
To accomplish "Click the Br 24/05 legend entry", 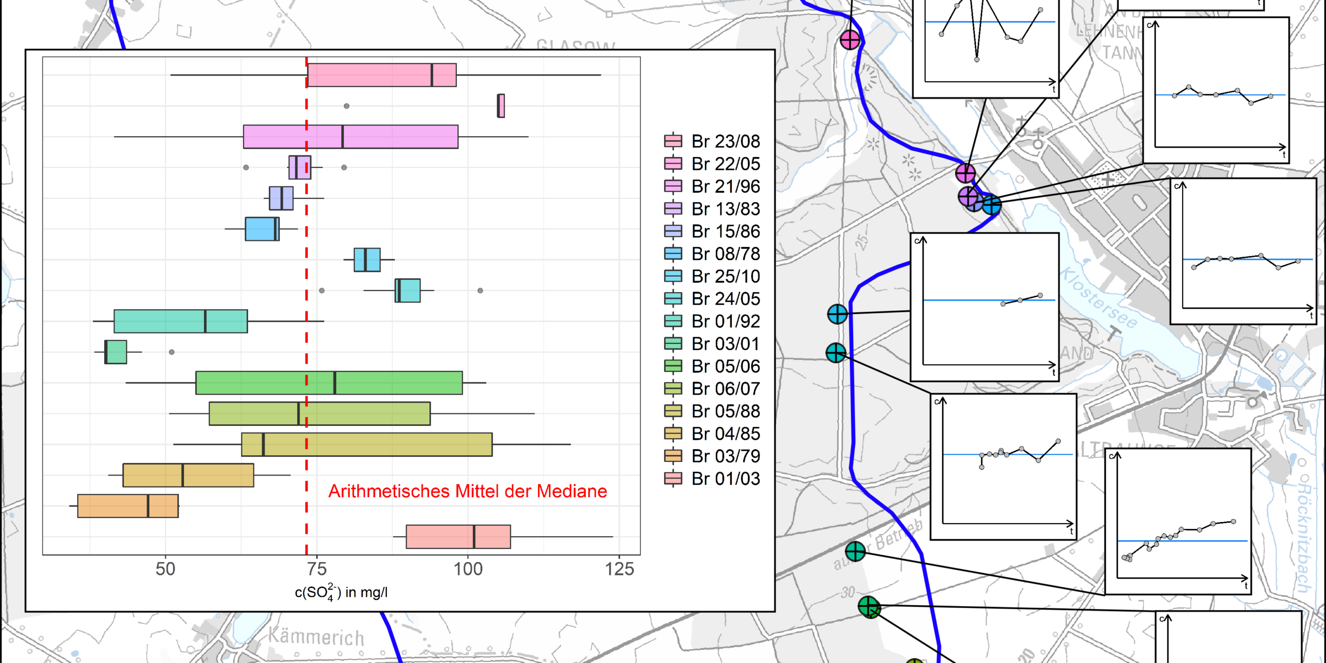I will click(x=725, y=299).
